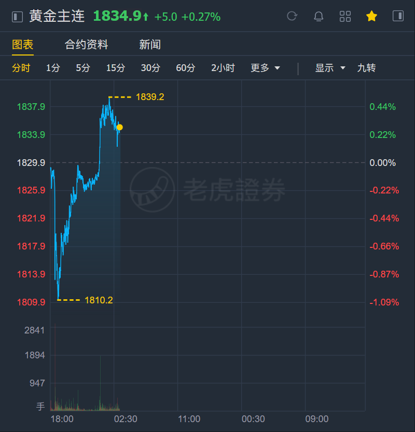Expand the 更多 timeframe dropdown

click(265, 68)
